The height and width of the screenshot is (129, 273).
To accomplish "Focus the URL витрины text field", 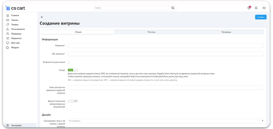I will pyautogui.click(x=166, y=54).
